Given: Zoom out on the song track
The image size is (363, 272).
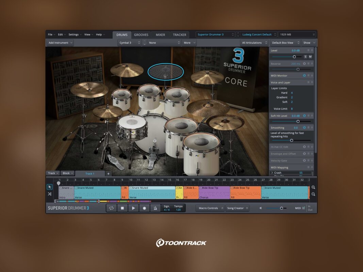Looking at the screenshot, I should click(313, 194).
